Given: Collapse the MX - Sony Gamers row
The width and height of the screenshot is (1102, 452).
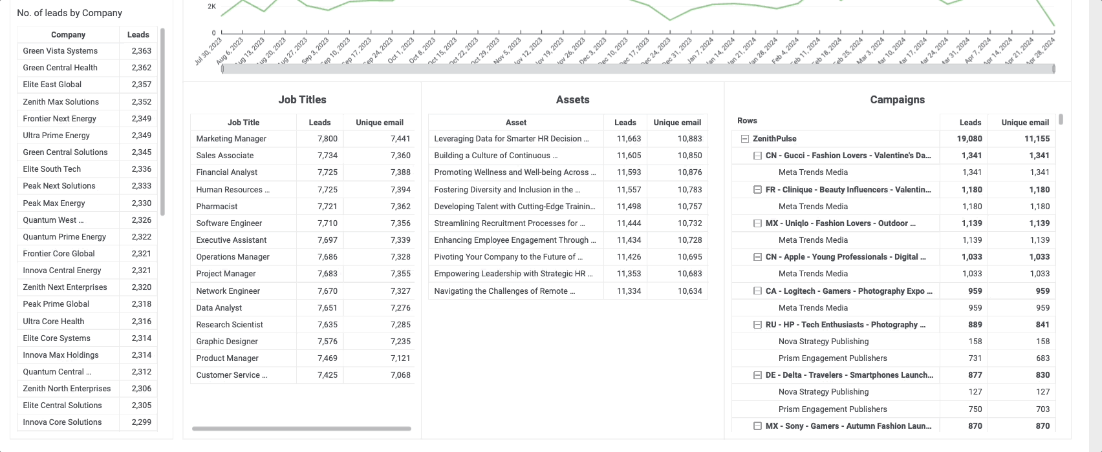Looking at the screenshot, I should click(x=757, y=426).
